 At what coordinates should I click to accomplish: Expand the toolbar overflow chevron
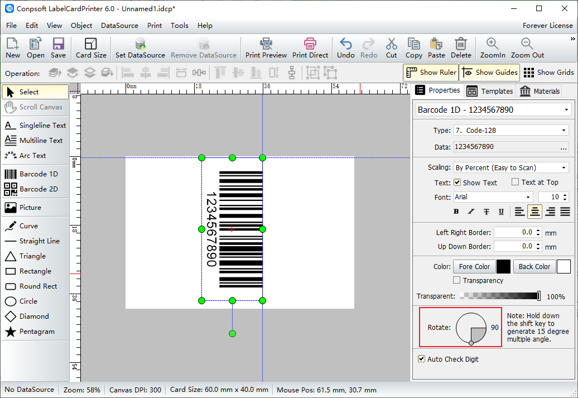(572, 39)
